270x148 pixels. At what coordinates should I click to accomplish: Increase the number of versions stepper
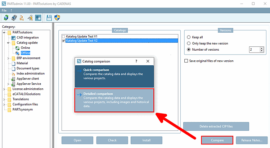tap(262, 48)
